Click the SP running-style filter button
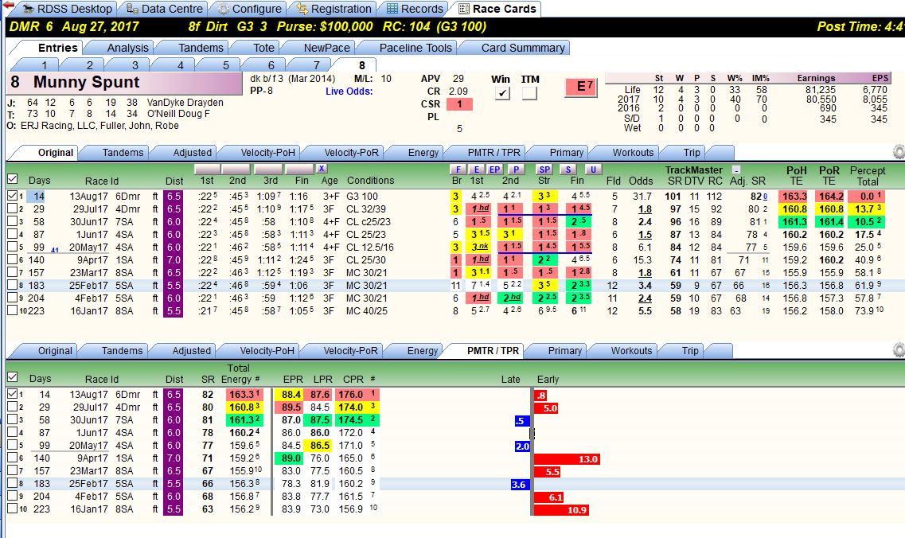This screenshot has height=538, width=905. (x=544, y=170)
